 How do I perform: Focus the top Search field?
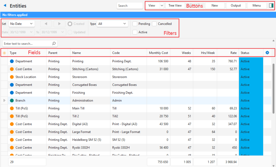130,6
